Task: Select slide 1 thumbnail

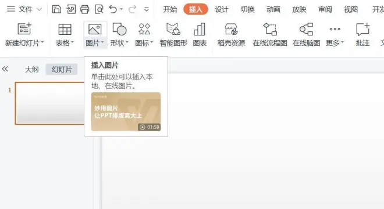Action: tap(49, 103)
